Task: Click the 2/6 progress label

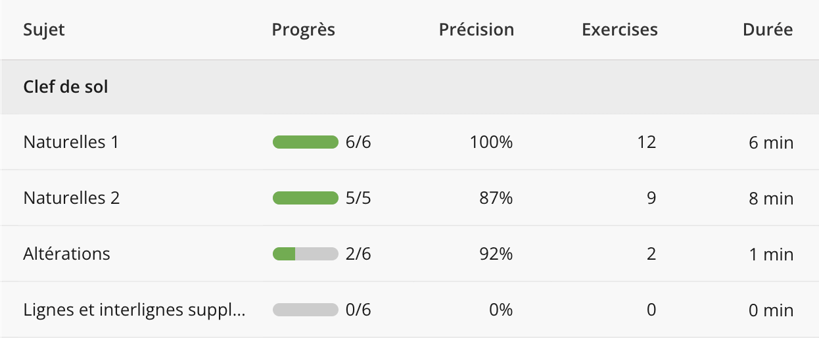Action: pyautogui.click(x=358, y=254)
